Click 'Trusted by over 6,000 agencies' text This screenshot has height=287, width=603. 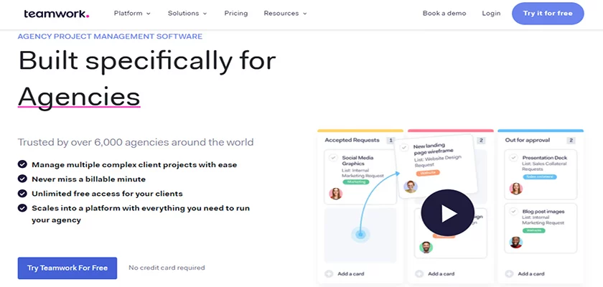coord(136,142)
